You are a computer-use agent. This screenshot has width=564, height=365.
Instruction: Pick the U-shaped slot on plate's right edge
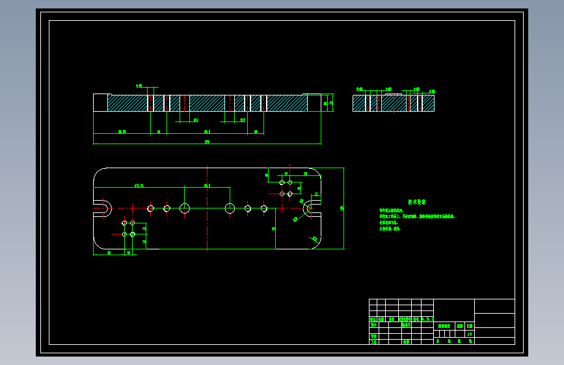(312, 208)
